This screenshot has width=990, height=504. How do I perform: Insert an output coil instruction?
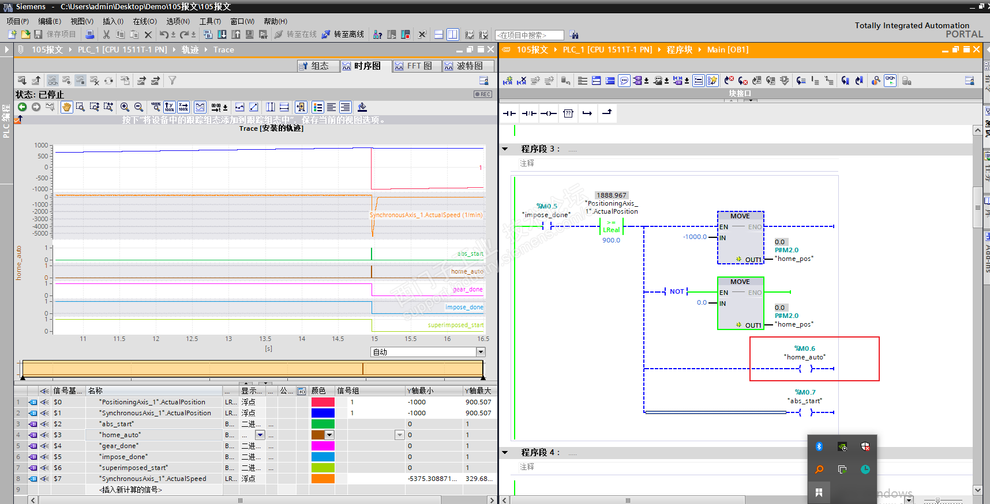549,113
